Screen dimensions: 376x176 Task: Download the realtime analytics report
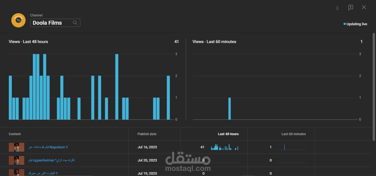tap(337, 8)
